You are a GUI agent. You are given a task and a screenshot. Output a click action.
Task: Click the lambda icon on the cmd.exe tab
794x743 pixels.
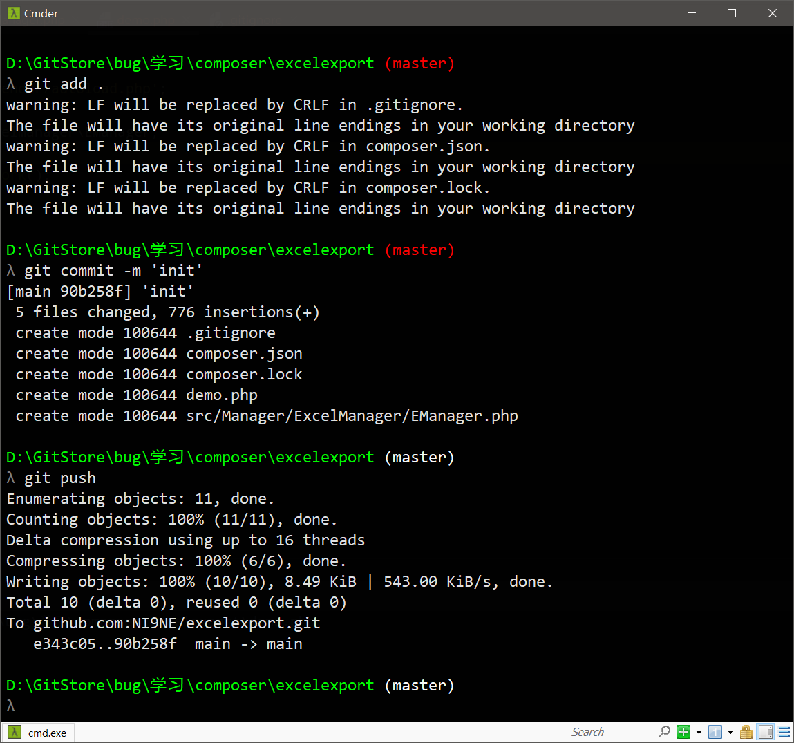coord(15,733)
